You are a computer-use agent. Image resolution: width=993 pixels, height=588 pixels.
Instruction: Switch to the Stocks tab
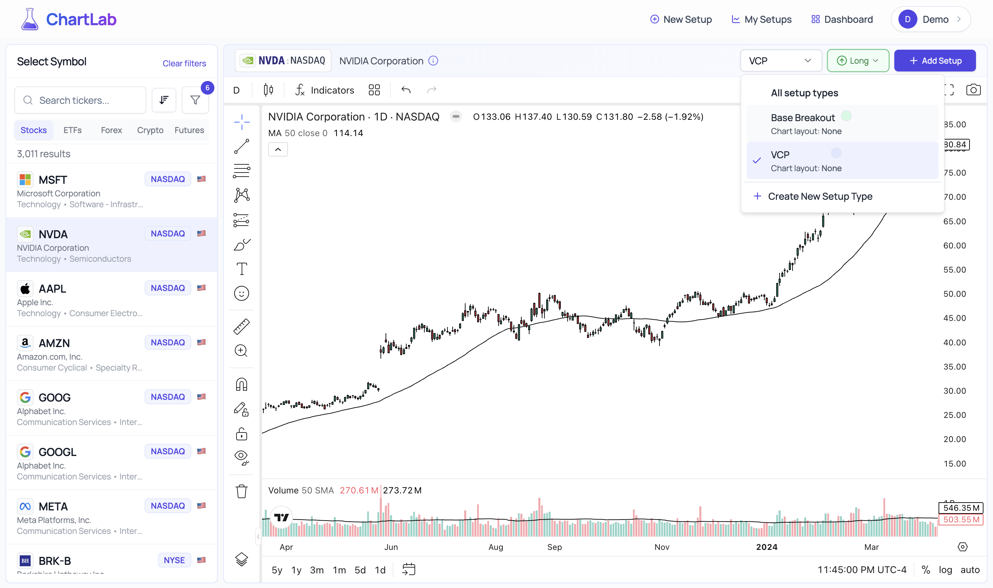tap(34, 130)
